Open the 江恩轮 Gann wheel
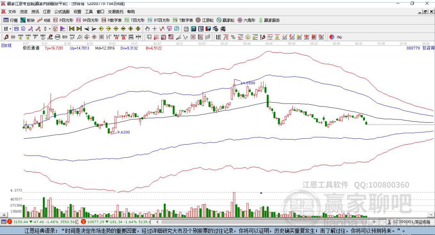435x235 pixels. pyautogui.click(x=205, y=20)
